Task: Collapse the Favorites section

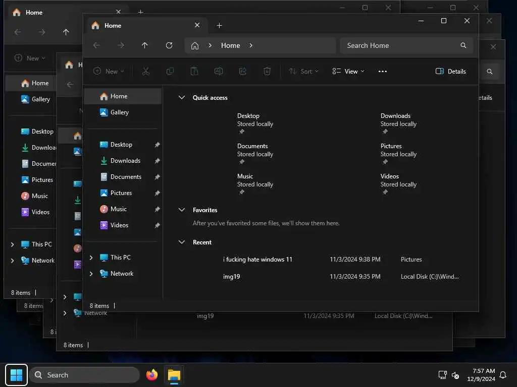Action: [182, 210]
